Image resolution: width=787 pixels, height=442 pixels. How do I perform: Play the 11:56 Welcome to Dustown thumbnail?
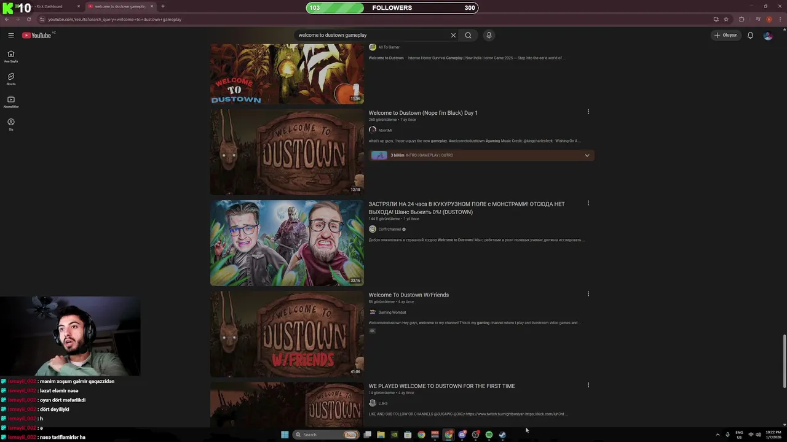(x=287, y=74)
